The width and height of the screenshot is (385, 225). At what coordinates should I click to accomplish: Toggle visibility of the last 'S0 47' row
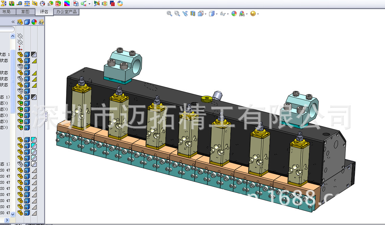coord(20,213)
